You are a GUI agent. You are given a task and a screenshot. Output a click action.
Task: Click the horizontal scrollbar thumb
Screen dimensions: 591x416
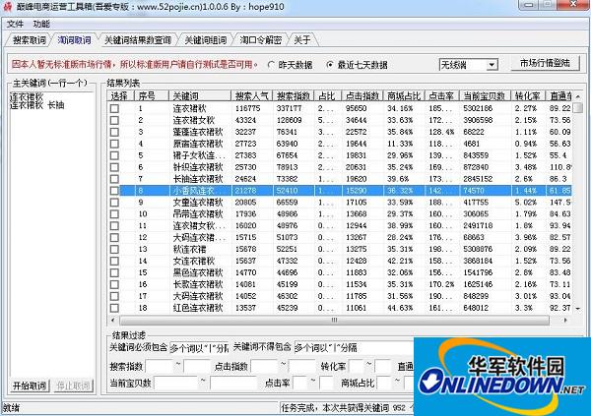[334, 320]
